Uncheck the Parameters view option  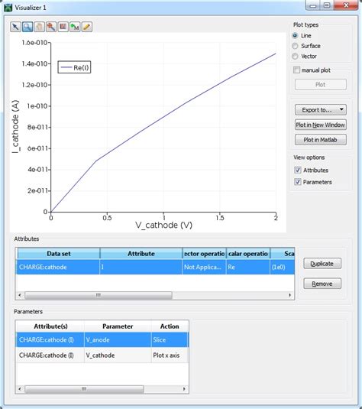298,182
